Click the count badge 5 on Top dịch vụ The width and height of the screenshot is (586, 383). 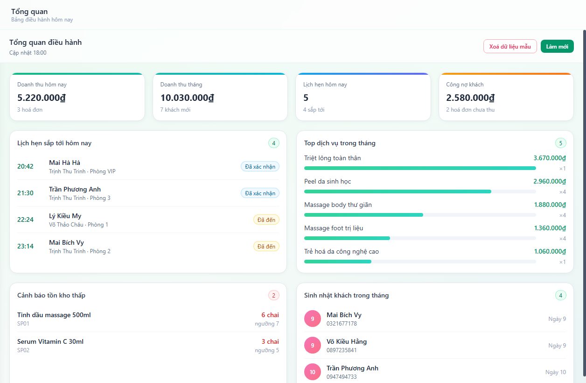(x=560, y=143)
